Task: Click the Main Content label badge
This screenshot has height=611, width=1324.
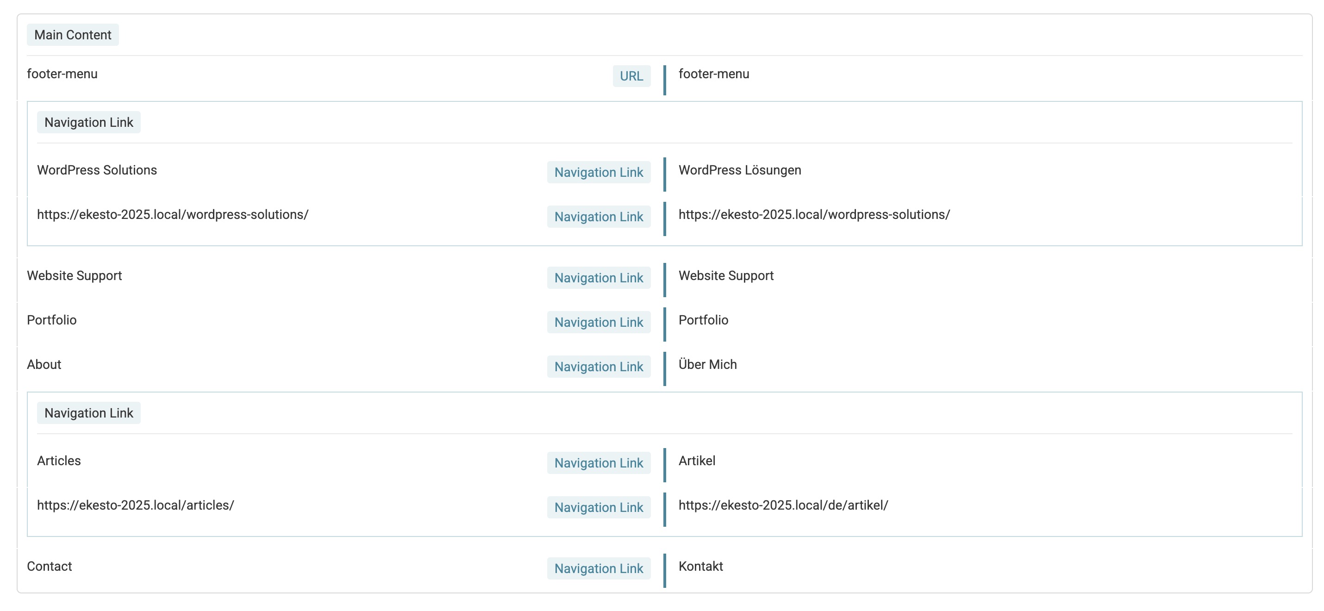Action: point(73,35)
